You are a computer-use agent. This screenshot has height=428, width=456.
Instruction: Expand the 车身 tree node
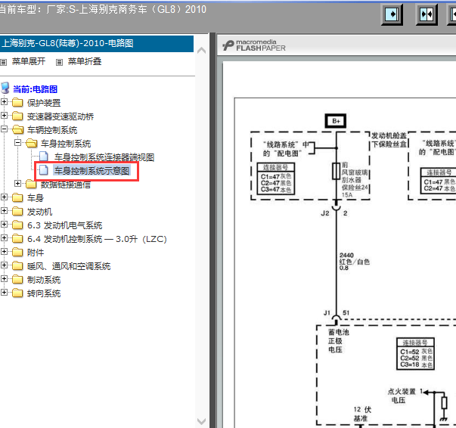click(4, 197)
